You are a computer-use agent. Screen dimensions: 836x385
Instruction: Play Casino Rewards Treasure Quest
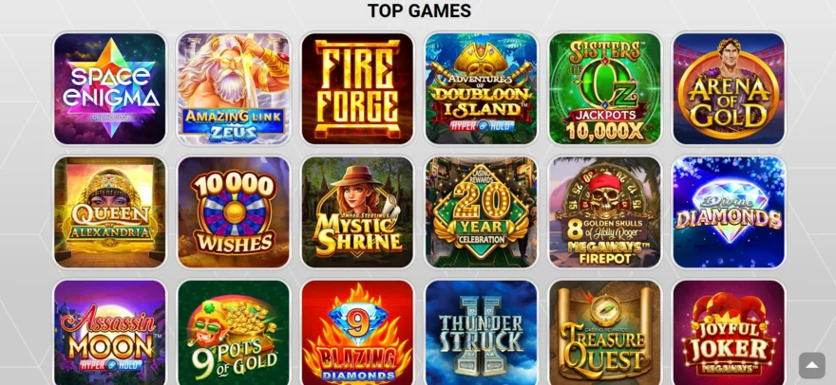tap(605, 332)
